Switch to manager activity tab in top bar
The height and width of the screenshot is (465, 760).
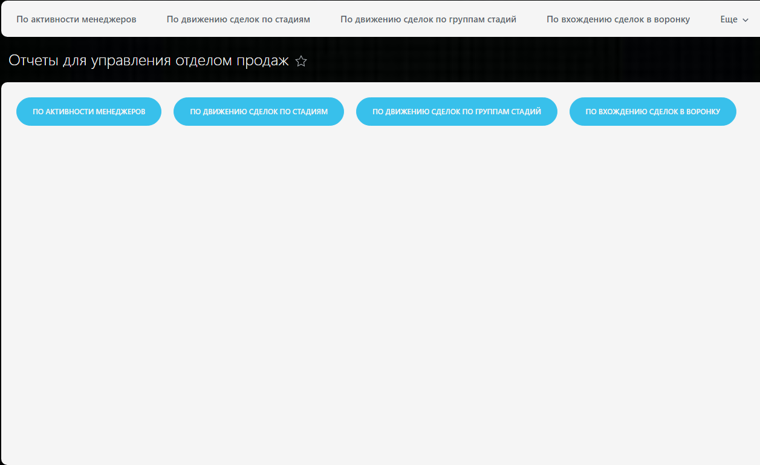point(76,19)
